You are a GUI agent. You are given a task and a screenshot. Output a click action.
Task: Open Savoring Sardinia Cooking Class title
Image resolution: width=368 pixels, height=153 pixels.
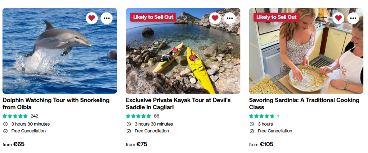304,104
